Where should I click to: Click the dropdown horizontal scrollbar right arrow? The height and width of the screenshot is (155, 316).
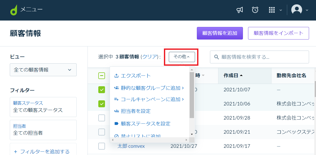(187, 140)
